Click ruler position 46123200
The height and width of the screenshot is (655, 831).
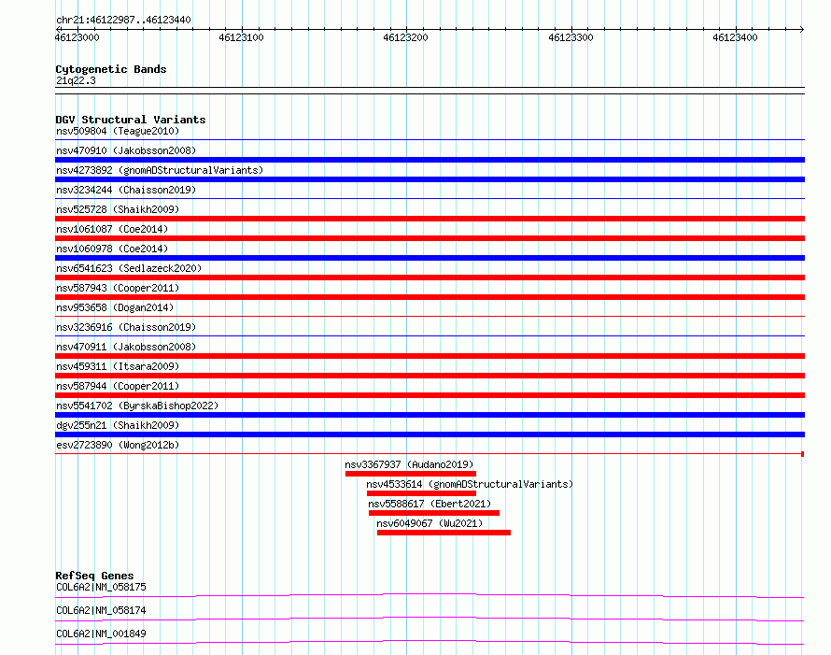(x=405, y=37)
